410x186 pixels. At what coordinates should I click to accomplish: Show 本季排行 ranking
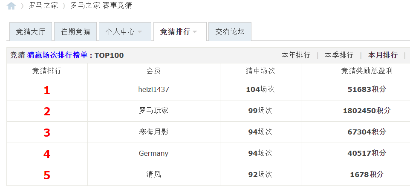[339, 55]
